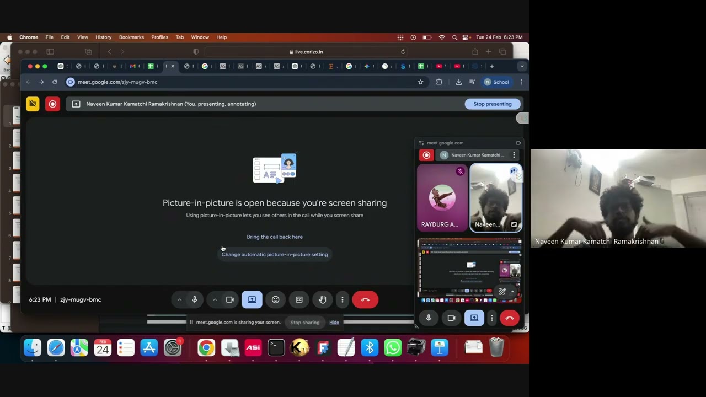This screenshot has height=397, width=706.
Task: Click Wi-Fi icon in menu bar
Action: tap(442, 37)
